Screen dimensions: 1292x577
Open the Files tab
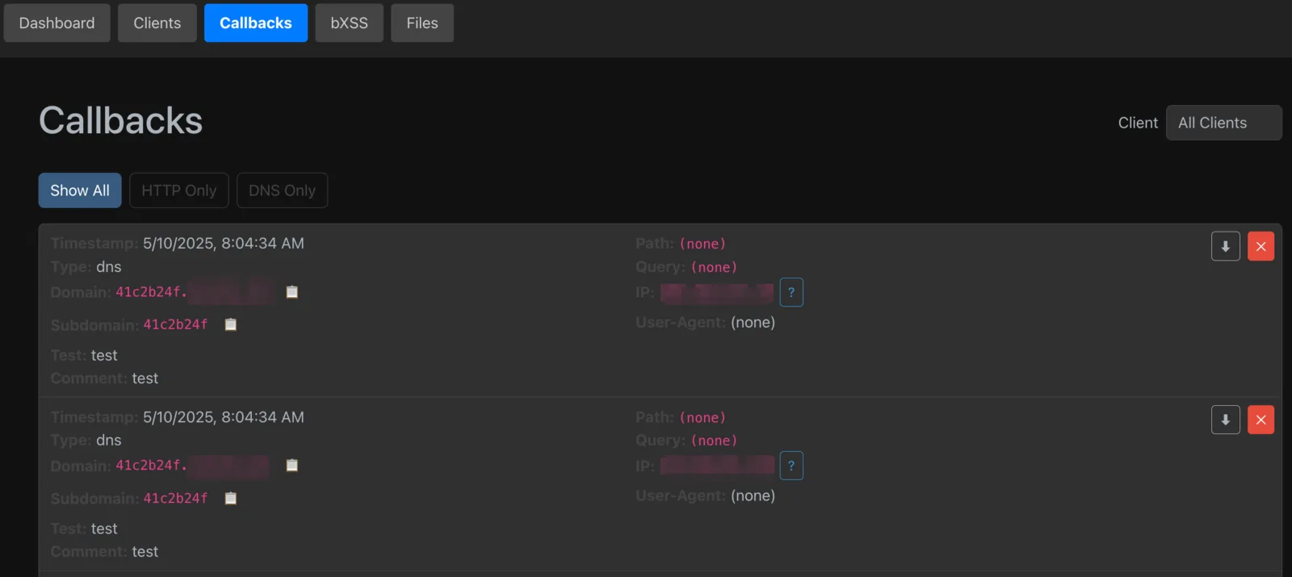422,23
